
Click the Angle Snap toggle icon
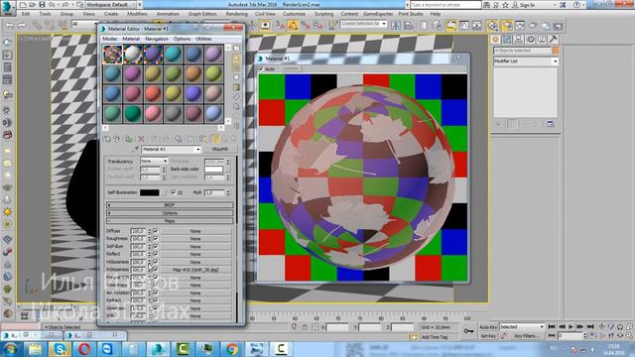coord(293,25)
